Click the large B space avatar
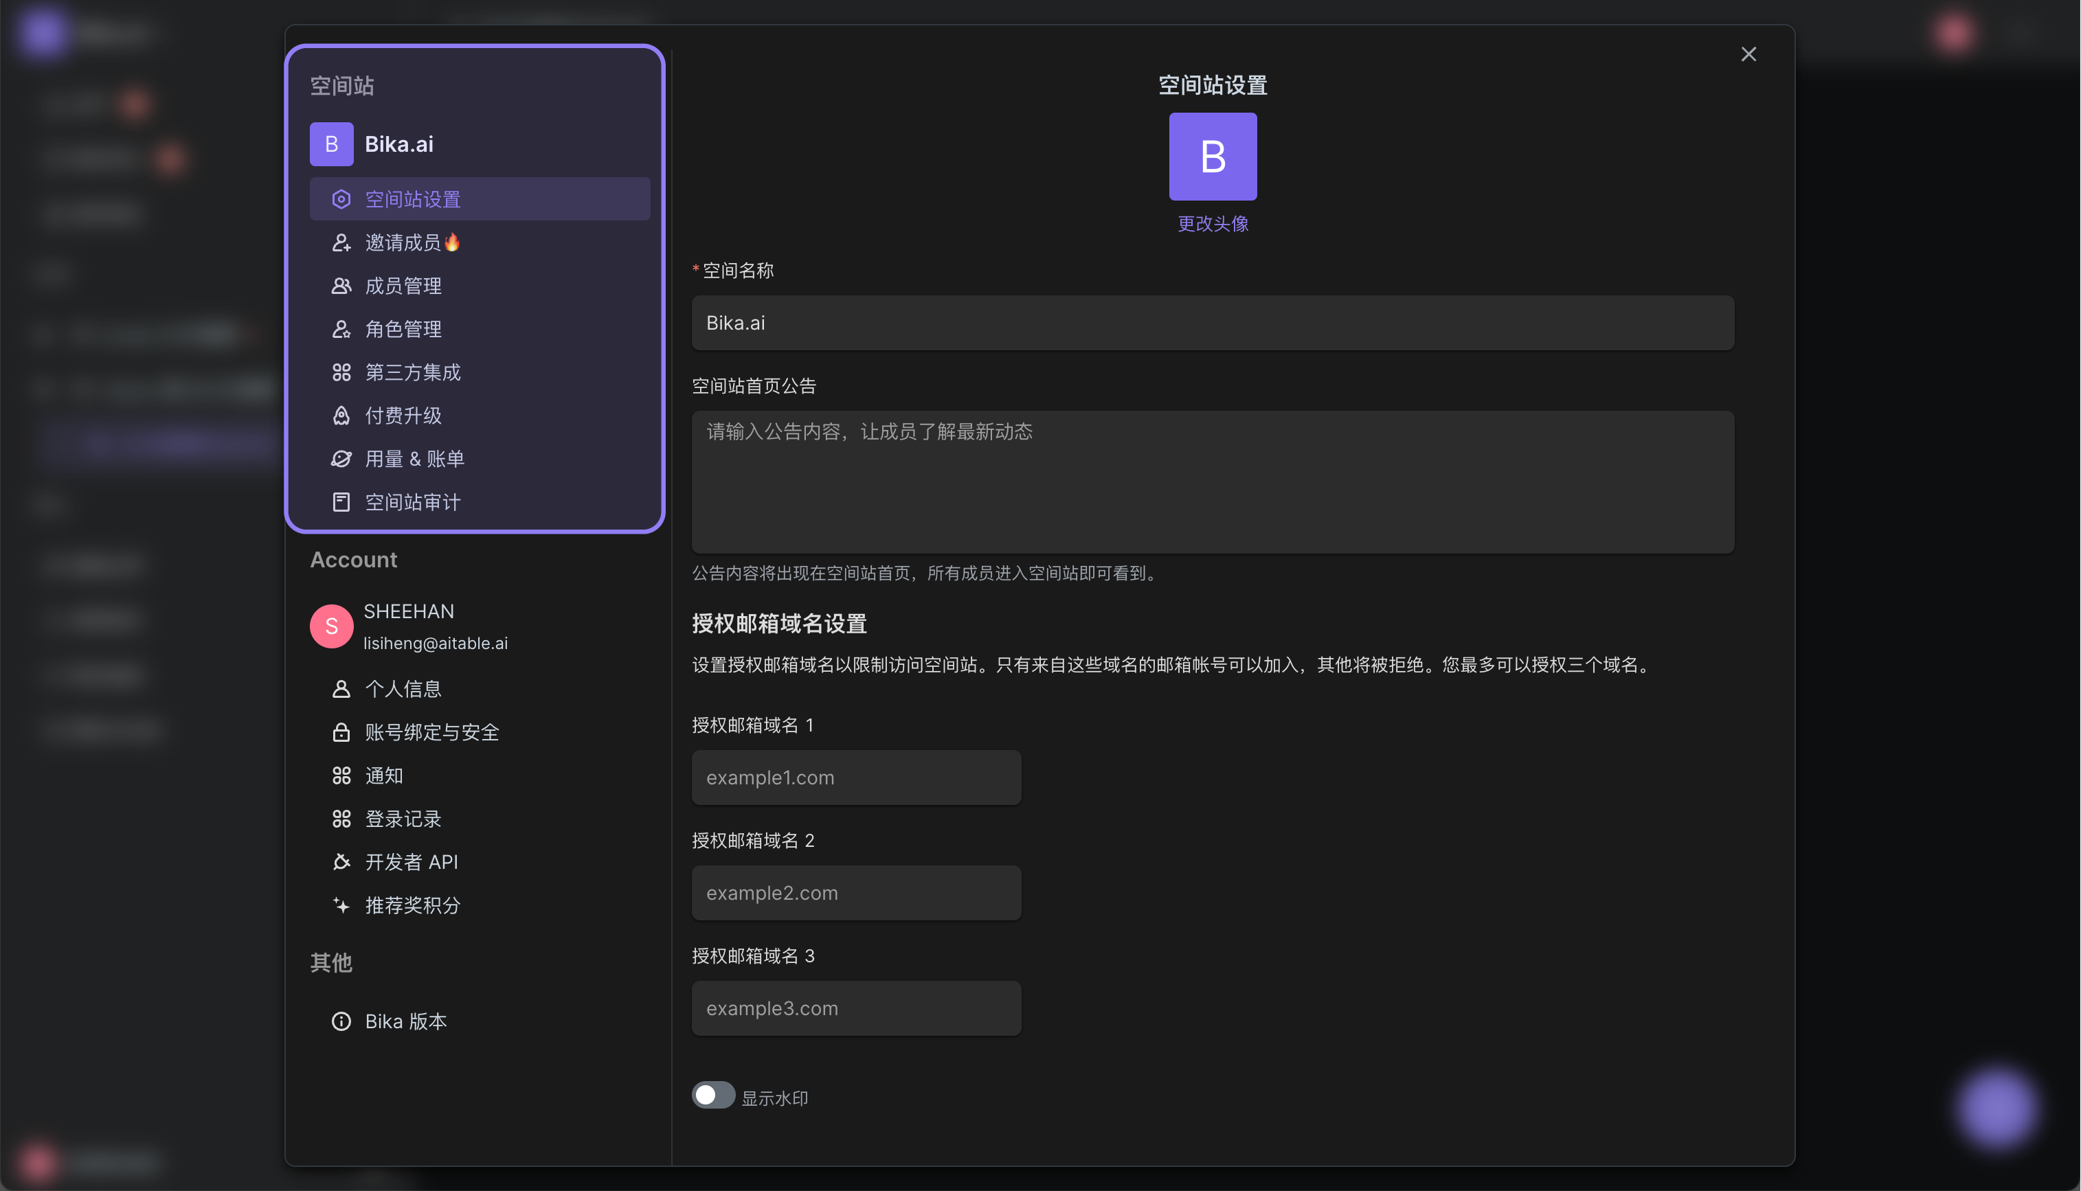Screen dimensions: 2081x1191 tap(1213, 156)
